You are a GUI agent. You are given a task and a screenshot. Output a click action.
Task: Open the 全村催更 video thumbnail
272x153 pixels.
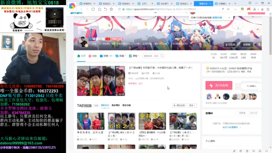(x=152, y=121)
